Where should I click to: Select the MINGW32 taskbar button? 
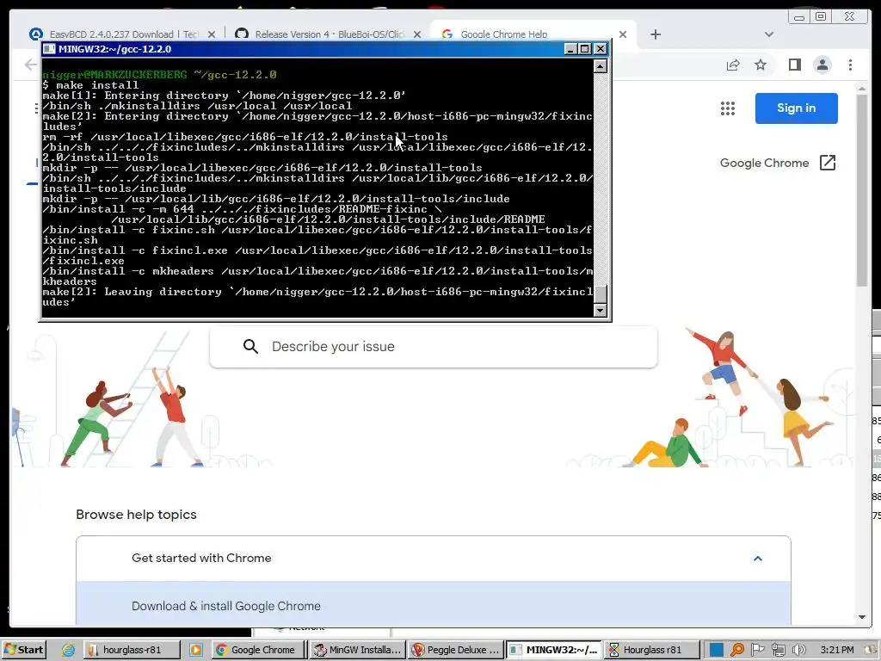pyautogui.click(x=553, y=650)
